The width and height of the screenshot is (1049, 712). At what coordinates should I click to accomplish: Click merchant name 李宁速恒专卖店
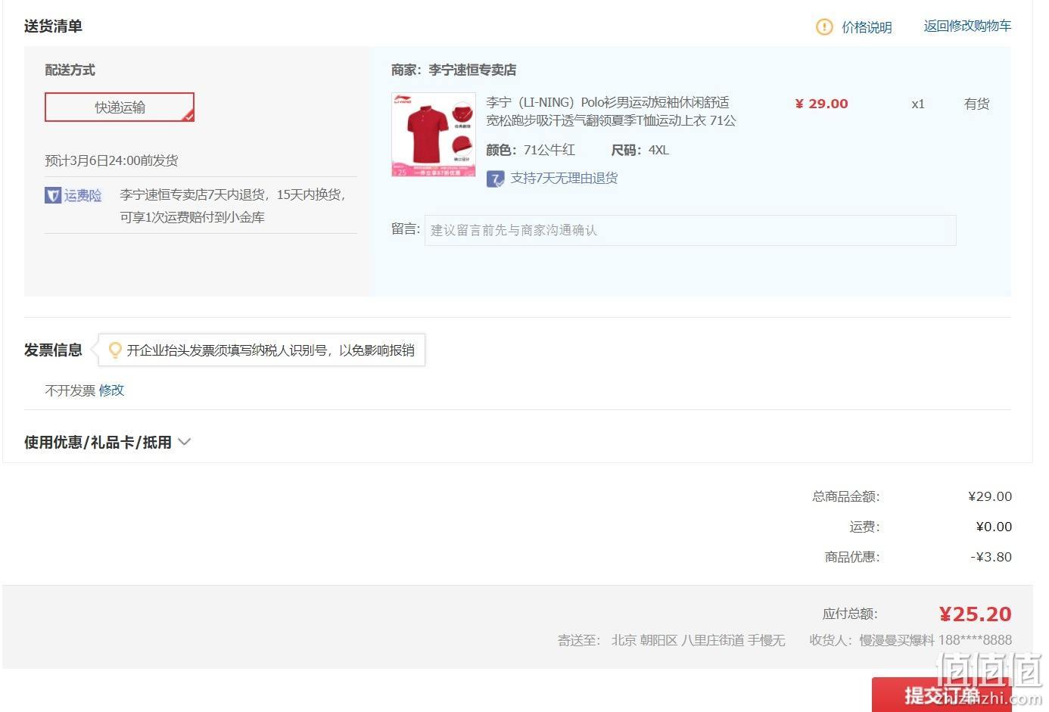coord(472,70)
